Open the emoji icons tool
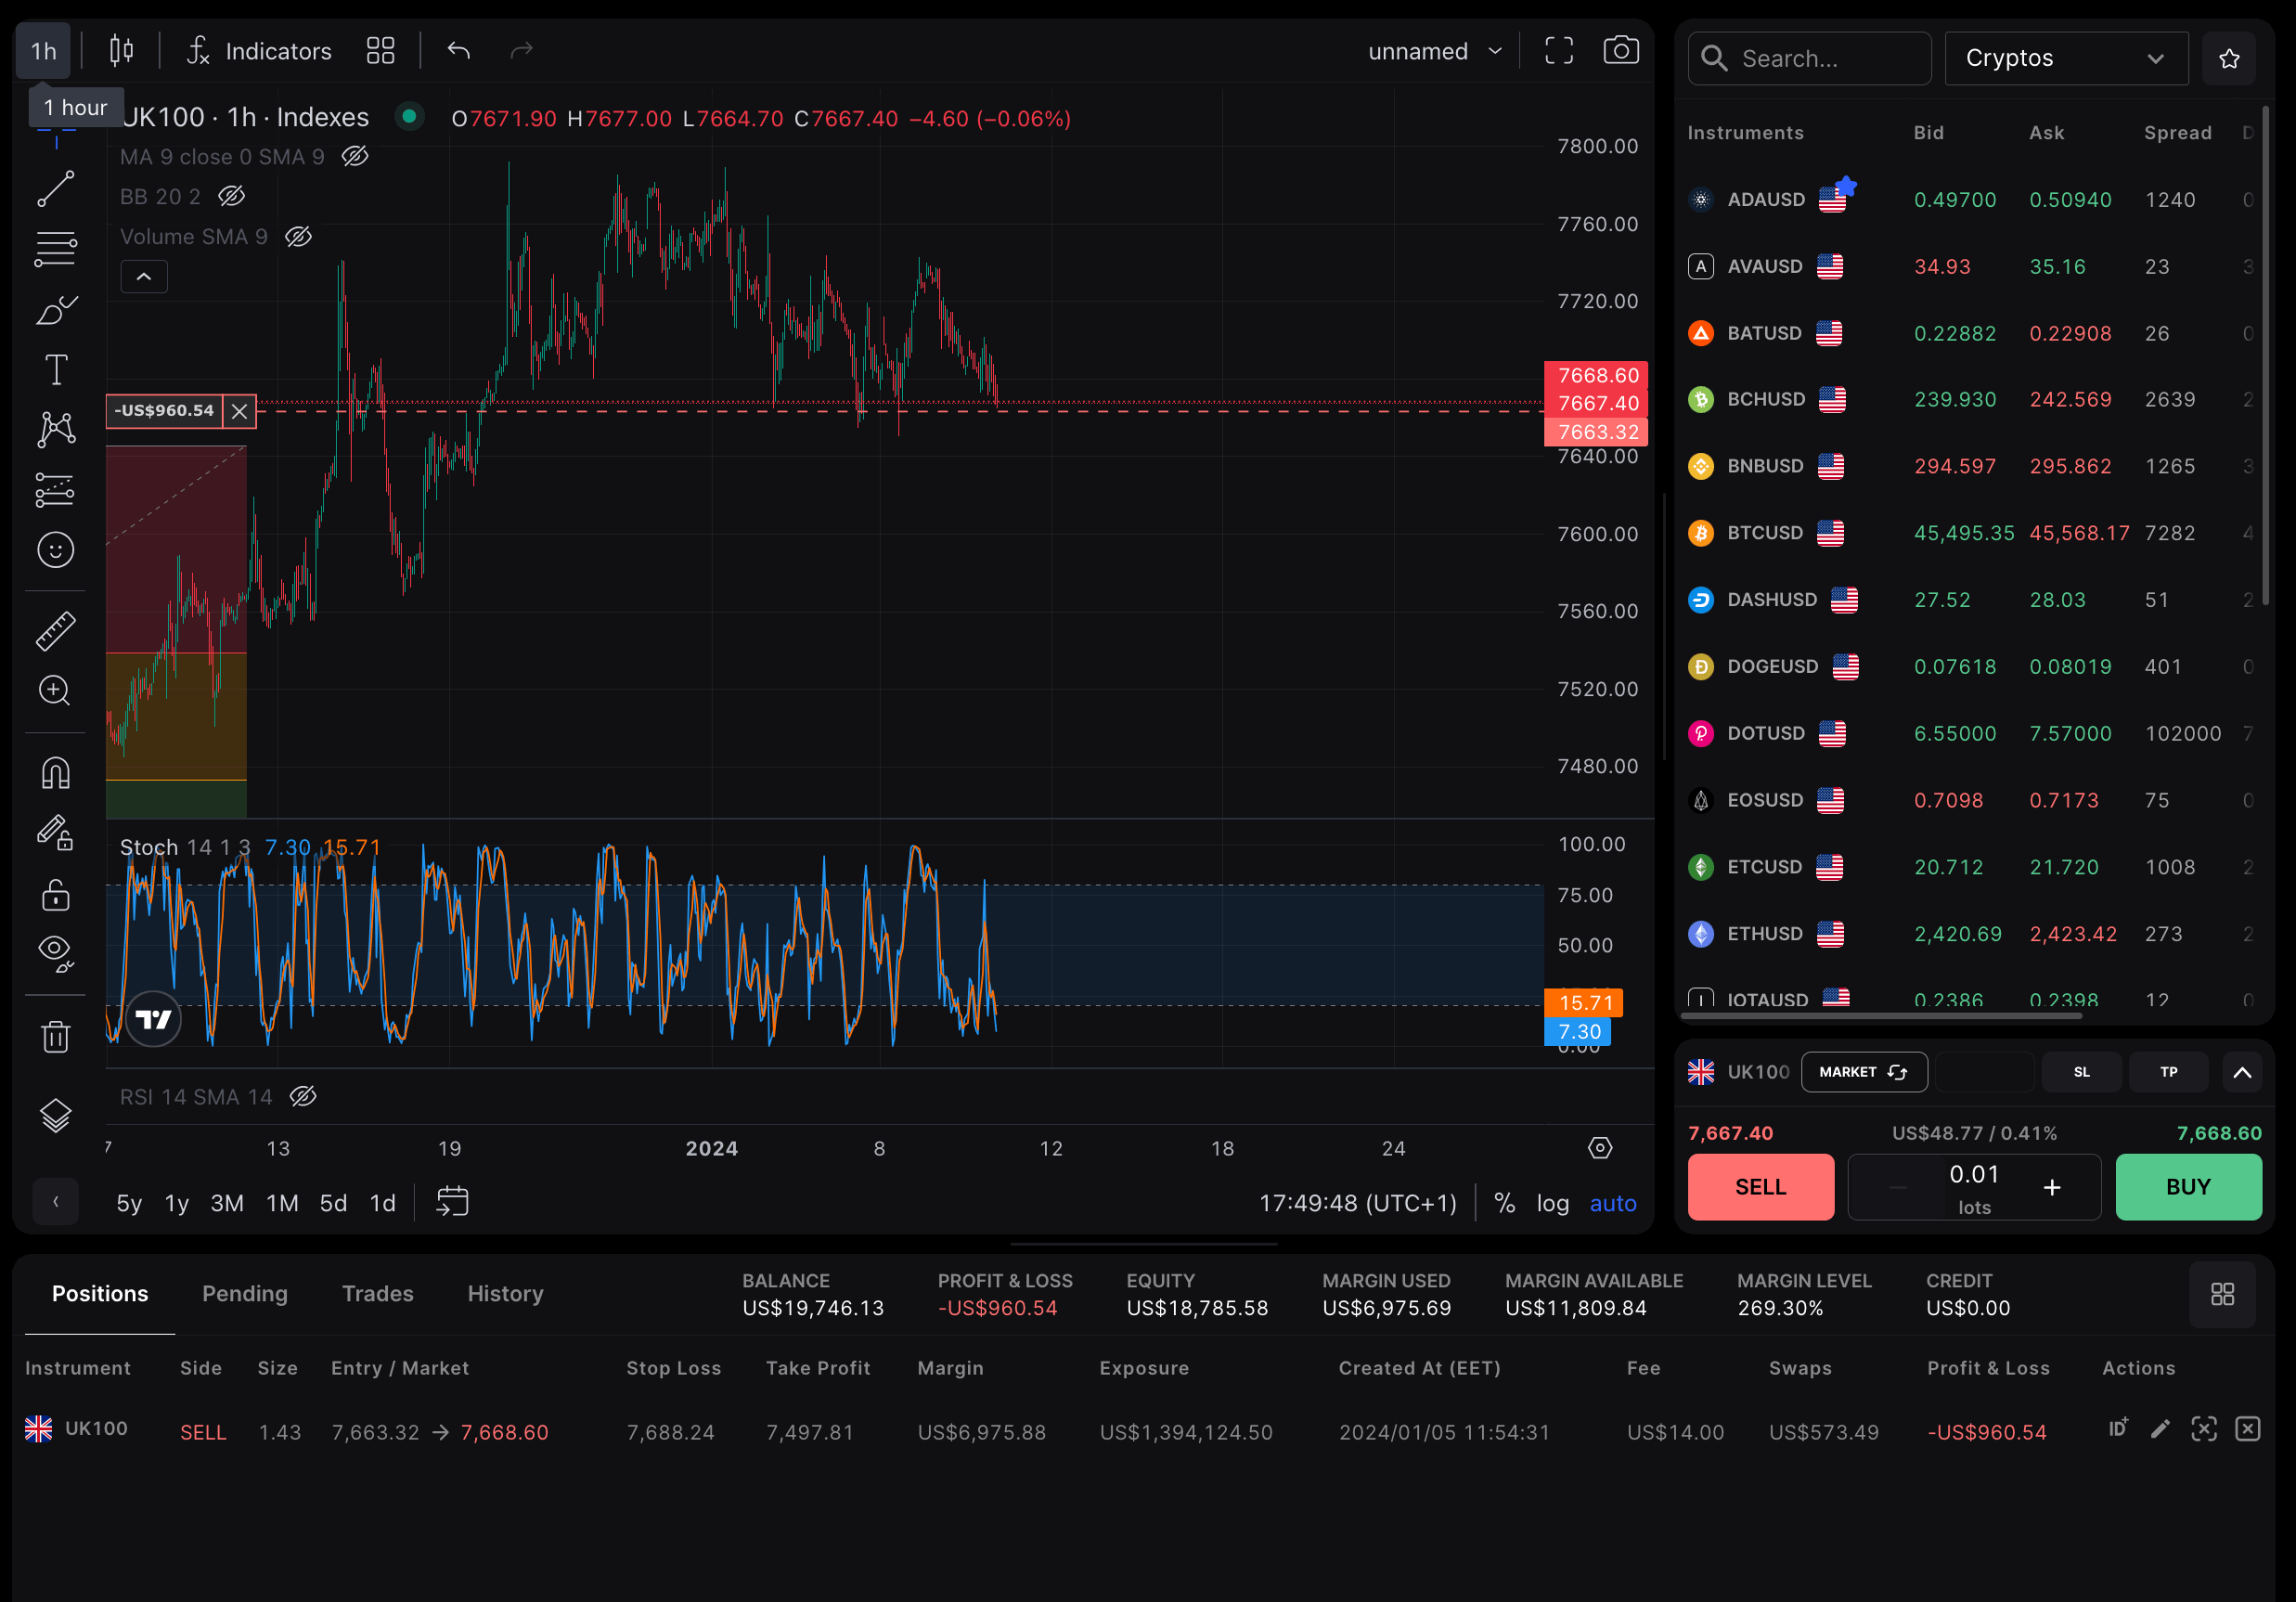 coord(56,550)
